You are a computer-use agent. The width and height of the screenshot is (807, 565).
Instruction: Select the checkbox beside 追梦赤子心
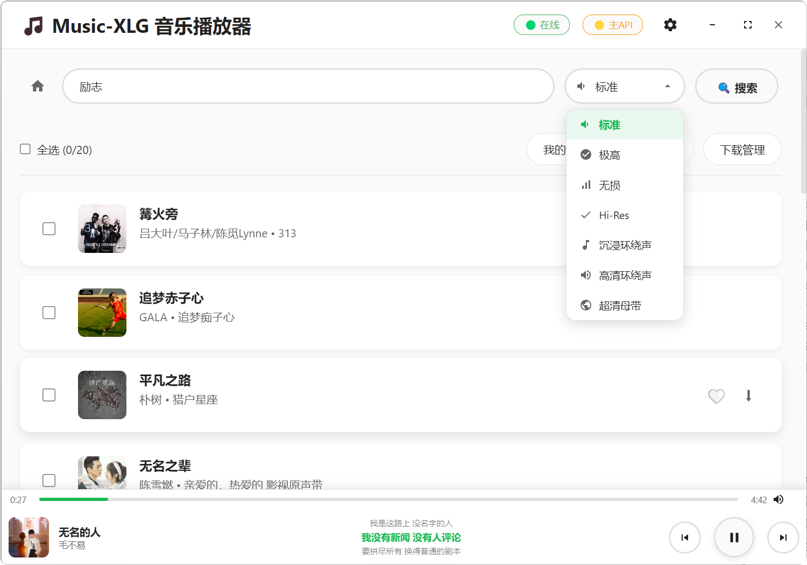click(x=49, y=313)
